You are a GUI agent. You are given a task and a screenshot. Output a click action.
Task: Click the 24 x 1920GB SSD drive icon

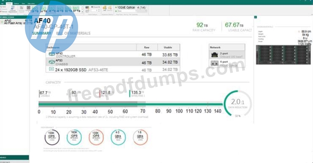[x=51, y=69]
